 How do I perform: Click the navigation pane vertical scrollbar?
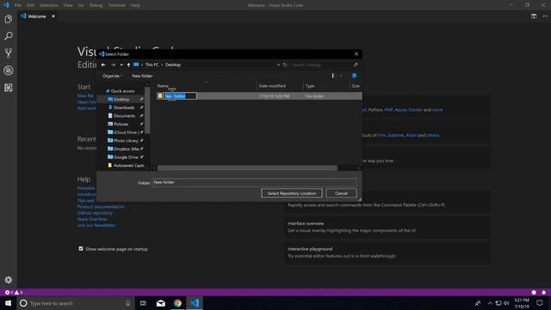[147, 110]
